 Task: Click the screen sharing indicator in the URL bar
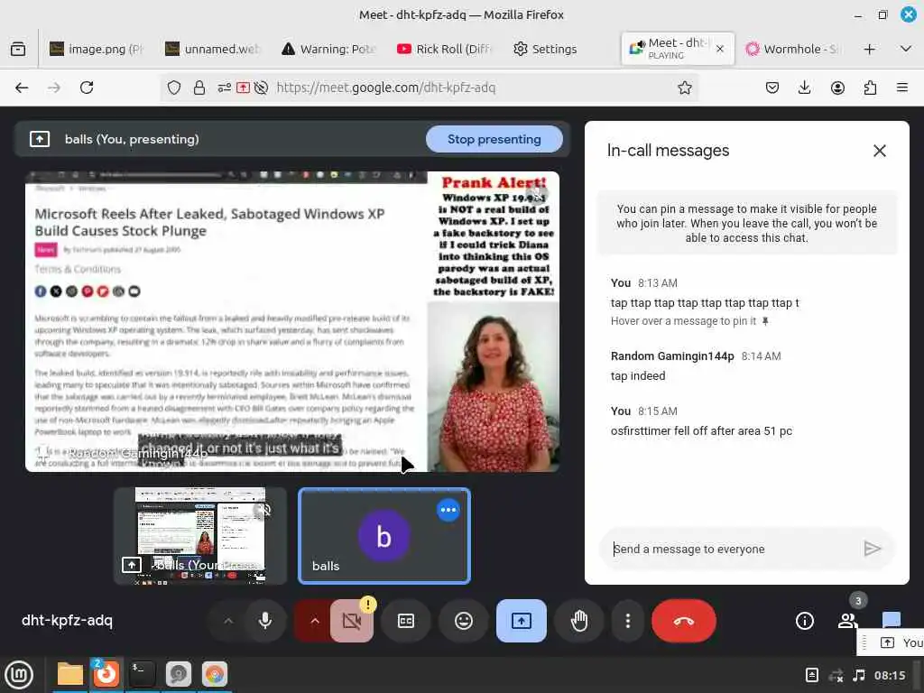pos(243,88)
